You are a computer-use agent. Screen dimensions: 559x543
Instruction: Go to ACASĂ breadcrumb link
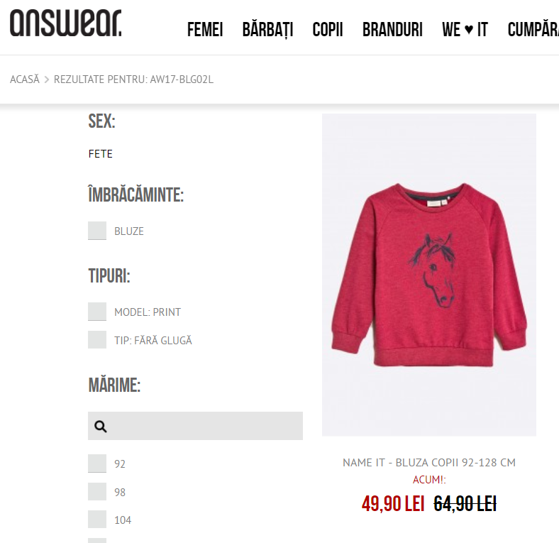25,79
